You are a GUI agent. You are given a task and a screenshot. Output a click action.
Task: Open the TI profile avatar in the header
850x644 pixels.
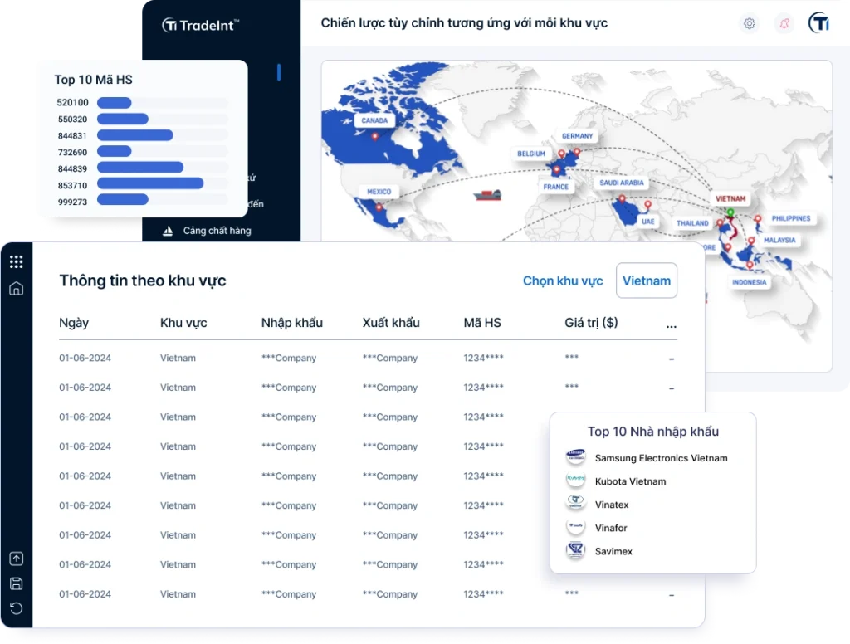pos(818,23)
